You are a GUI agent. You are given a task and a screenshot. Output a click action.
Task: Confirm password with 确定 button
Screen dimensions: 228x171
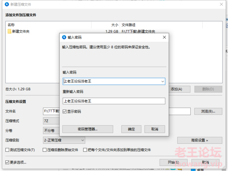(131, 129)
